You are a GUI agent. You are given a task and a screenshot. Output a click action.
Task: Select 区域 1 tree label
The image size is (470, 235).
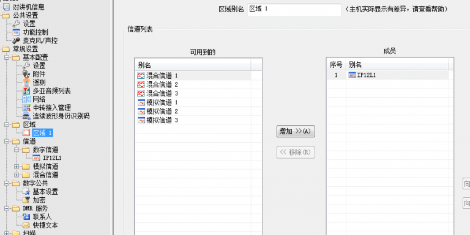(43, 132)
